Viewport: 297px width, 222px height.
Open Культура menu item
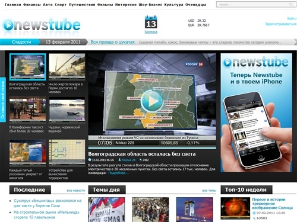pyautogui.click(x=173, y=5)
